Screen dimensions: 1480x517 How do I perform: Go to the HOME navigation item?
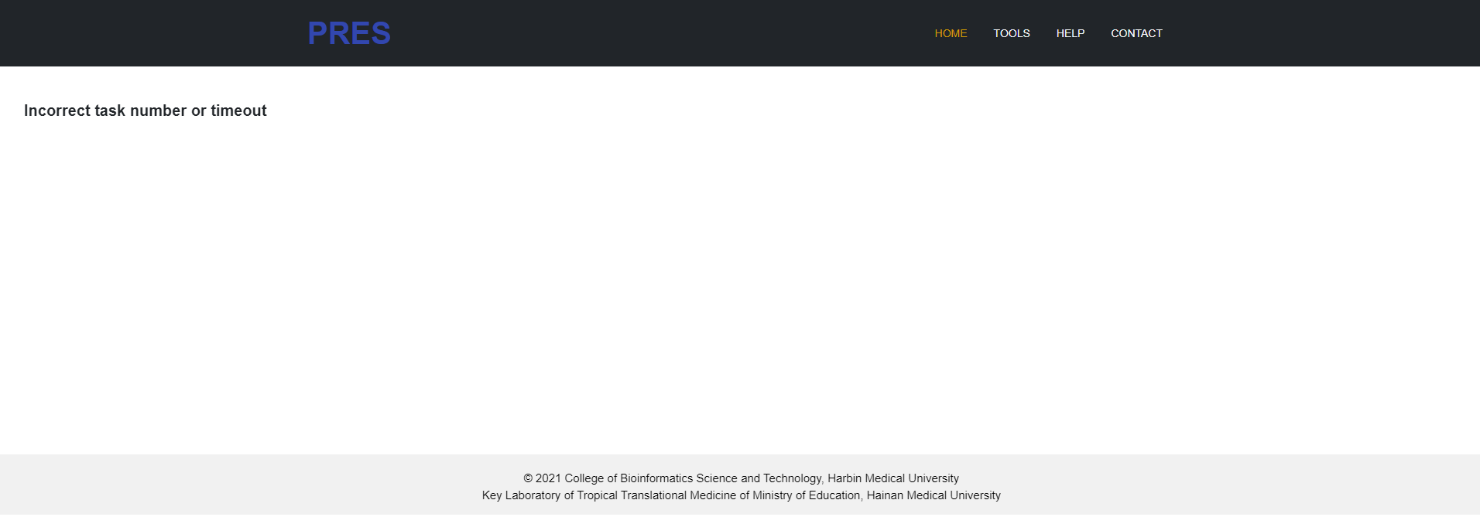click(x=951, y=33)
